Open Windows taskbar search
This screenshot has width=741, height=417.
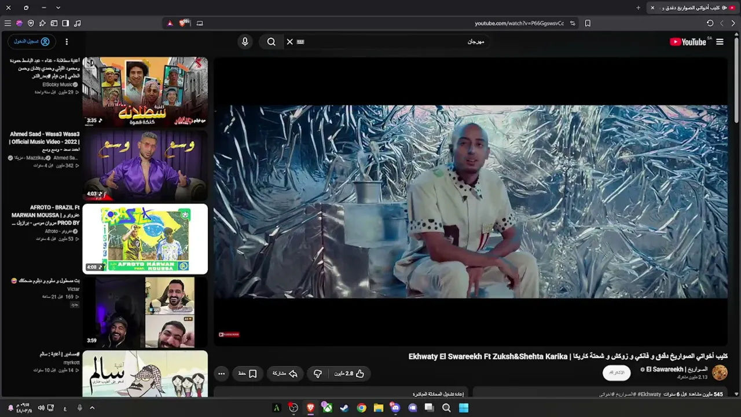446,408
